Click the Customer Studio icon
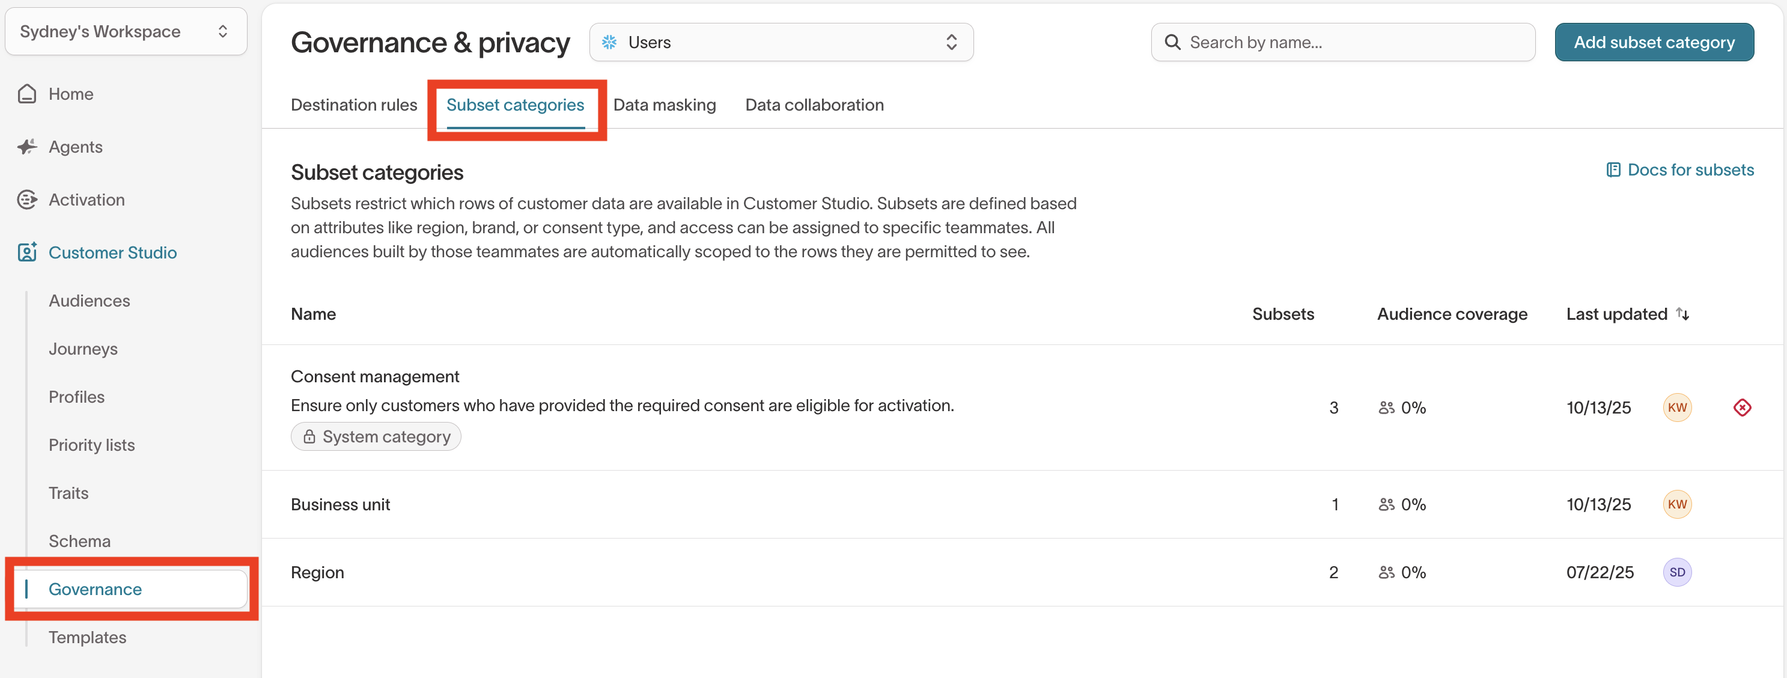The image size is (1787, 678). pyautogui.click(x=27, y=252)
